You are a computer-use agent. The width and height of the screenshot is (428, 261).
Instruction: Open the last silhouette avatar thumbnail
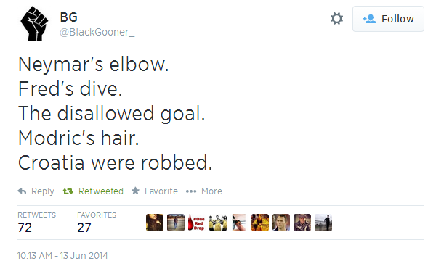pos(323,223)
